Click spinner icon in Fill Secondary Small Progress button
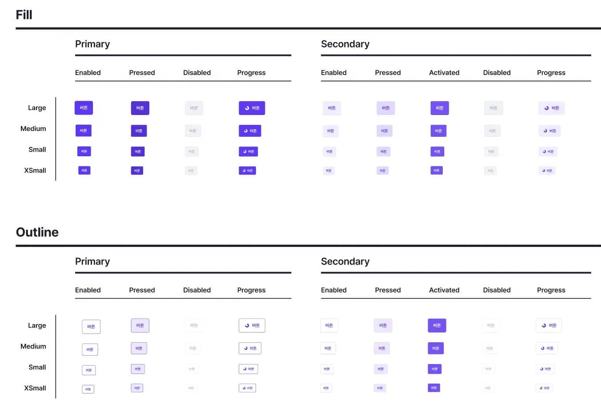601x412 pixels. click(545, 152)
